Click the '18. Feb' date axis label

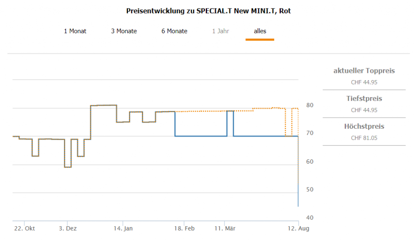[x=184, y=229]
